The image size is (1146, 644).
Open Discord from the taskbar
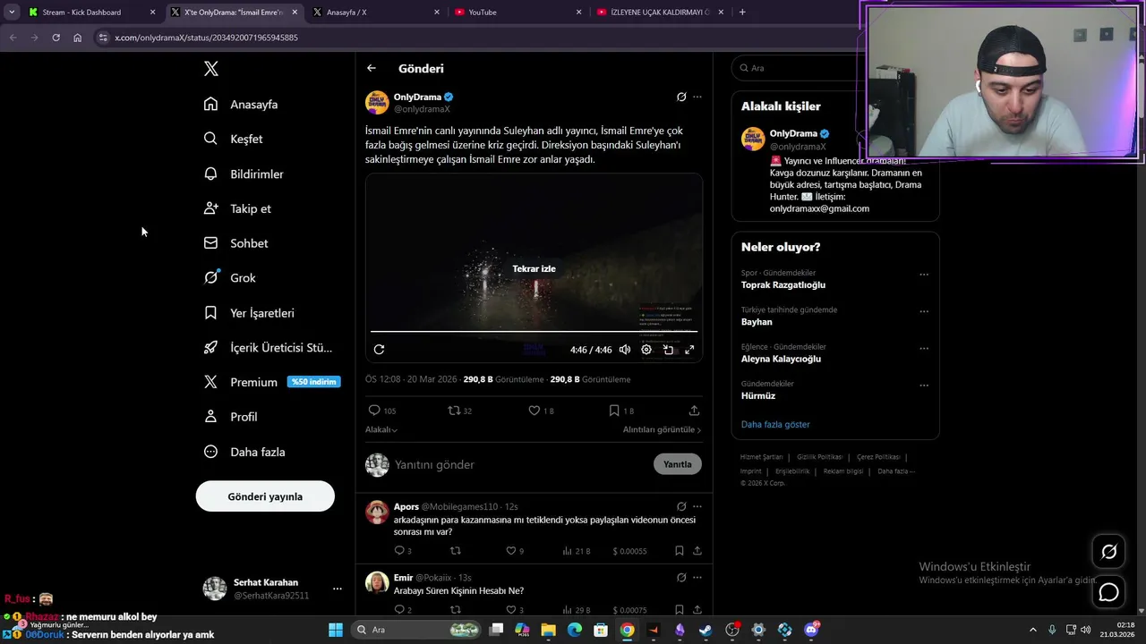pos(812,630)
